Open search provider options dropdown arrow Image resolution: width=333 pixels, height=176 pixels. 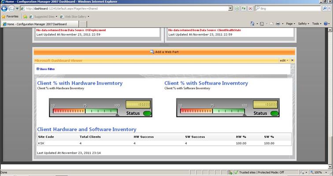tap(329, 8)
